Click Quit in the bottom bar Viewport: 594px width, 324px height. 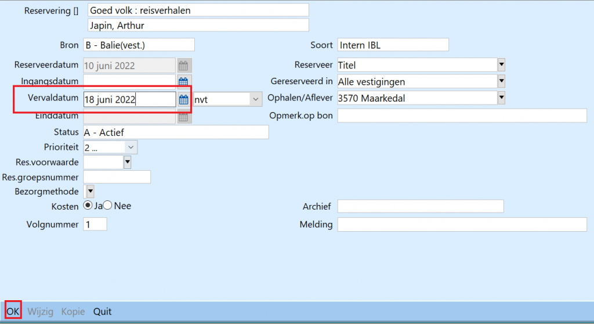[103, 312]
